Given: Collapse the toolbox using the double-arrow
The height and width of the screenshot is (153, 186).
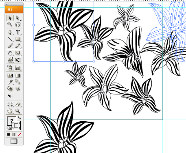Looking at the screenshot, I should click(7, 4).
